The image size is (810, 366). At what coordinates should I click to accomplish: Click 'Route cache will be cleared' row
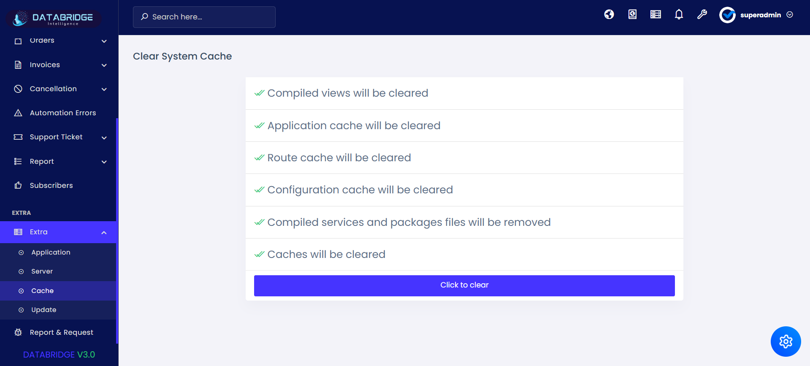click(x=464, y=158)
